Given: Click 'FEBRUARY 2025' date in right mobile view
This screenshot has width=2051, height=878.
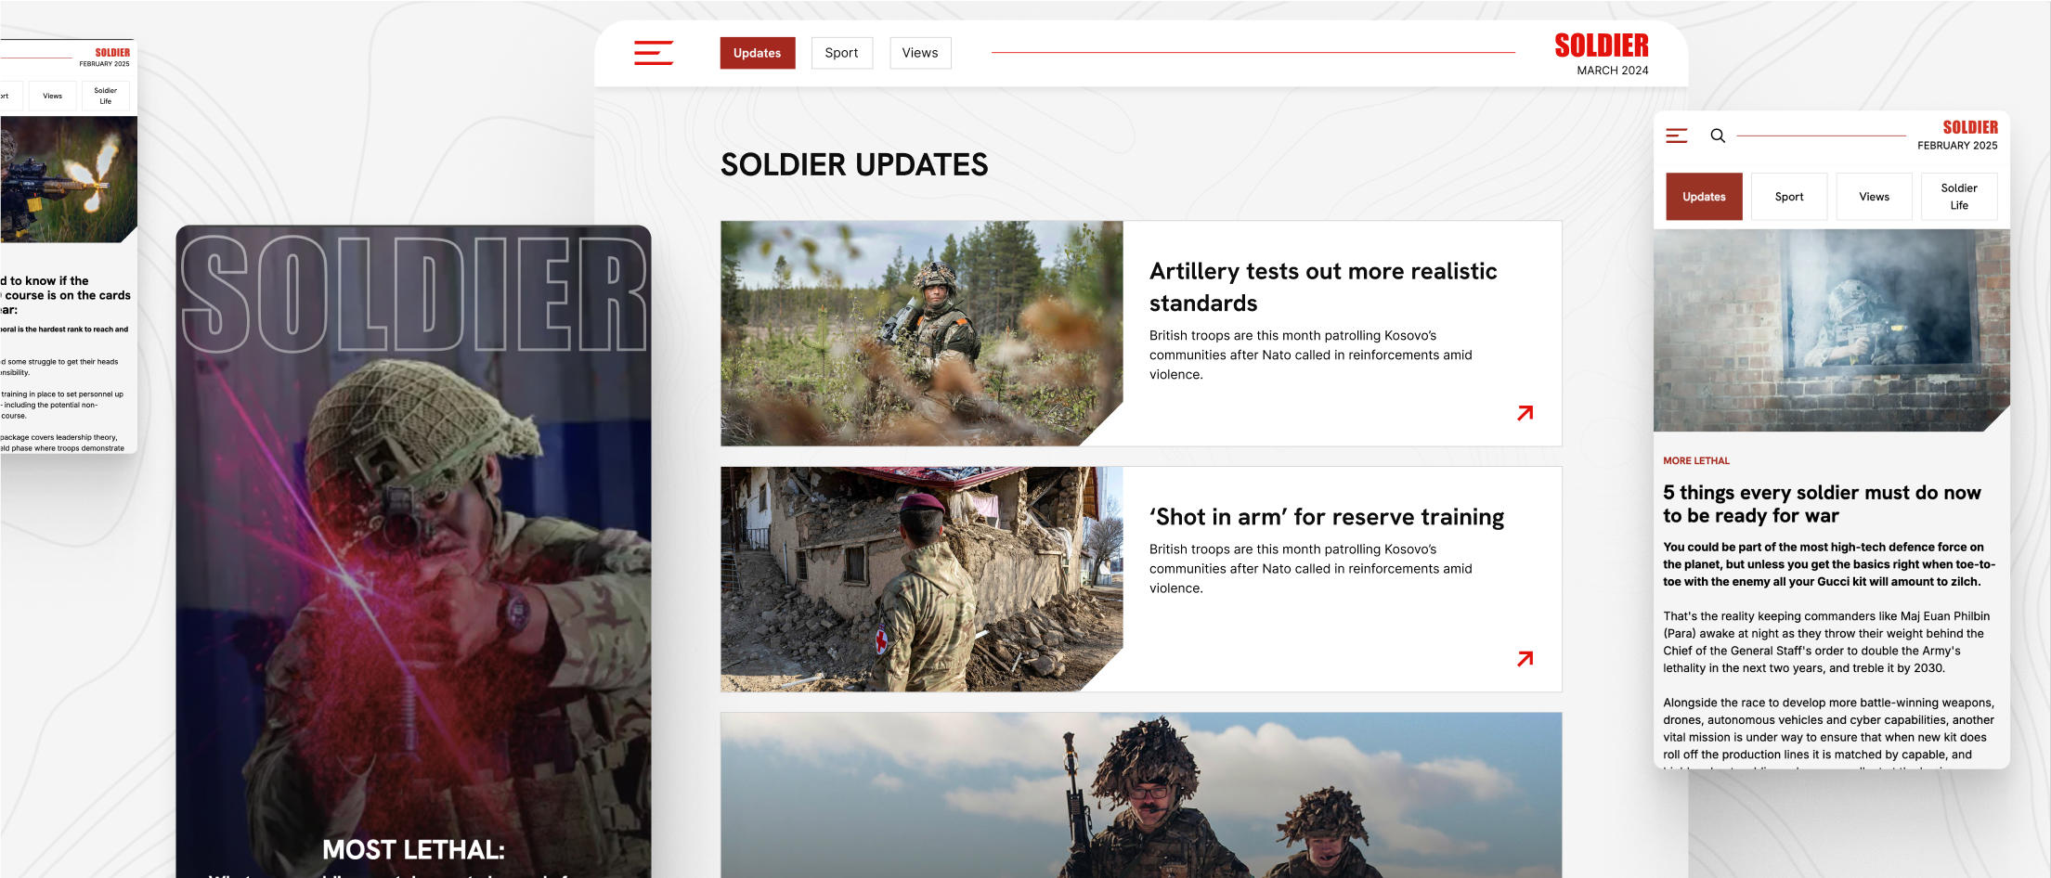Looking at the screenshot, I should (1957, 146).
